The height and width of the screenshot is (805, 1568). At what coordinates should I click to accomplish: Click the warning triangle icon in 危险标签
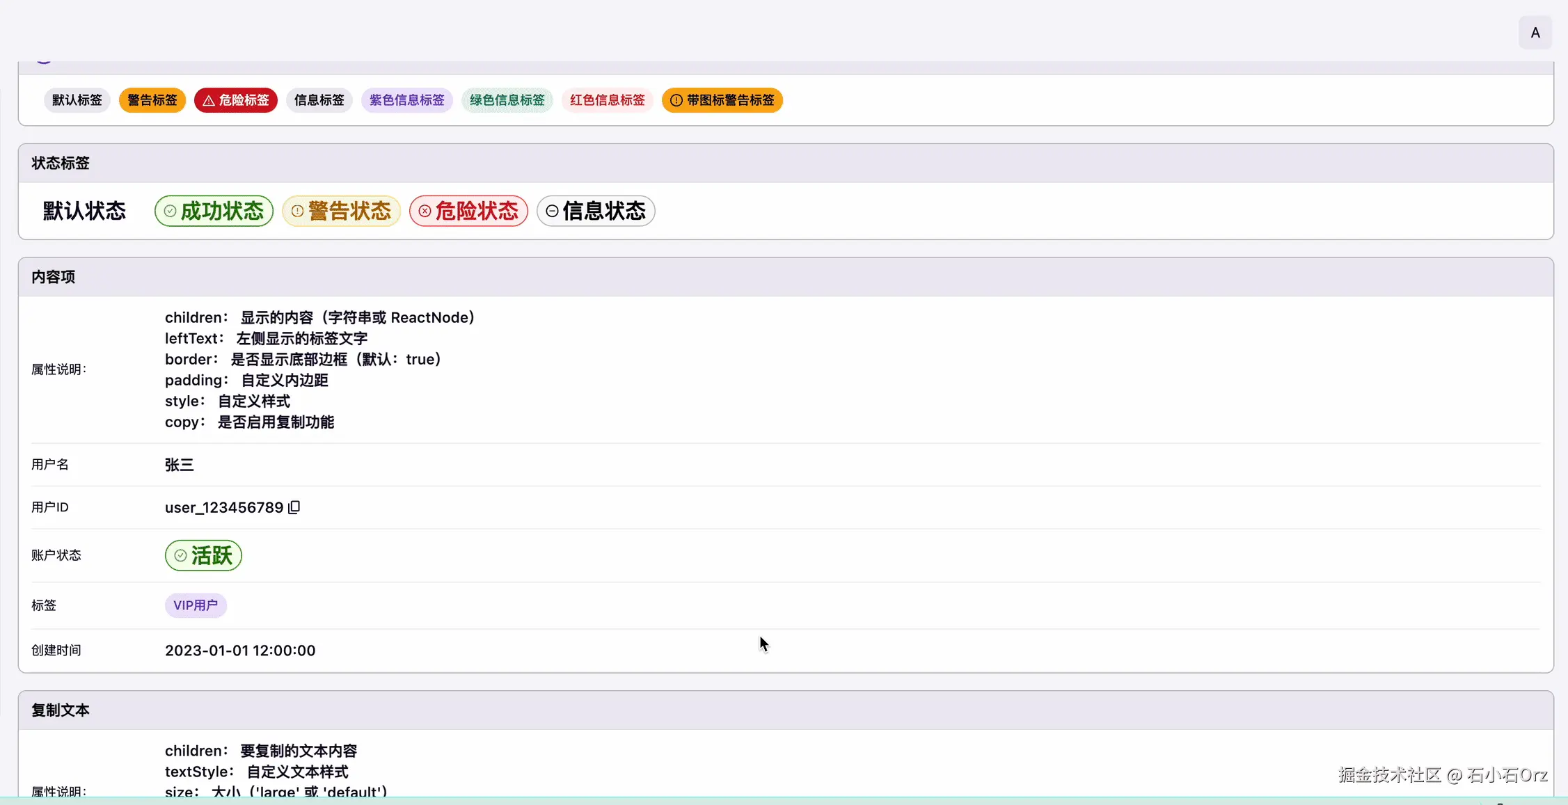point(209,101)
